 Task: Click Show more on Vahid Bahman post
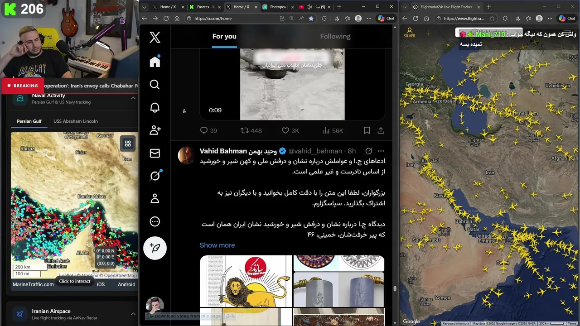click(217, 245)
